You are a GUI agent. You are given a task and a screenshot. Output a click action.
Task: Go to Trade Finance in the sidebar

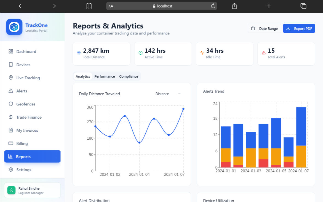coord(29,117)
